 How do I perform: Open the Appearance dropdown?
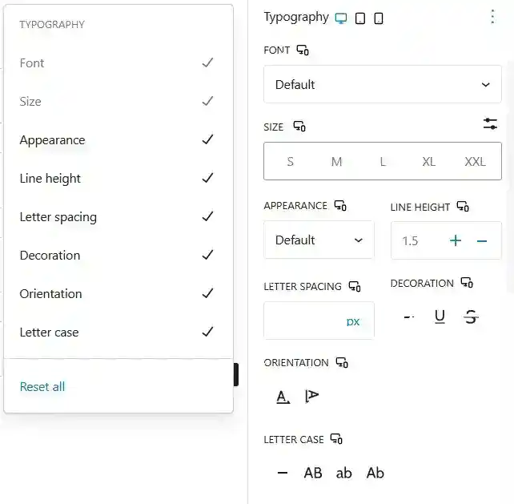(x=319, y=240)
